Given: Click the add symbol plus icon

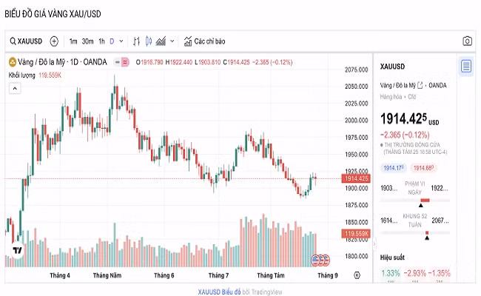Looking at the screenshot, I should (x=54, y=41).
